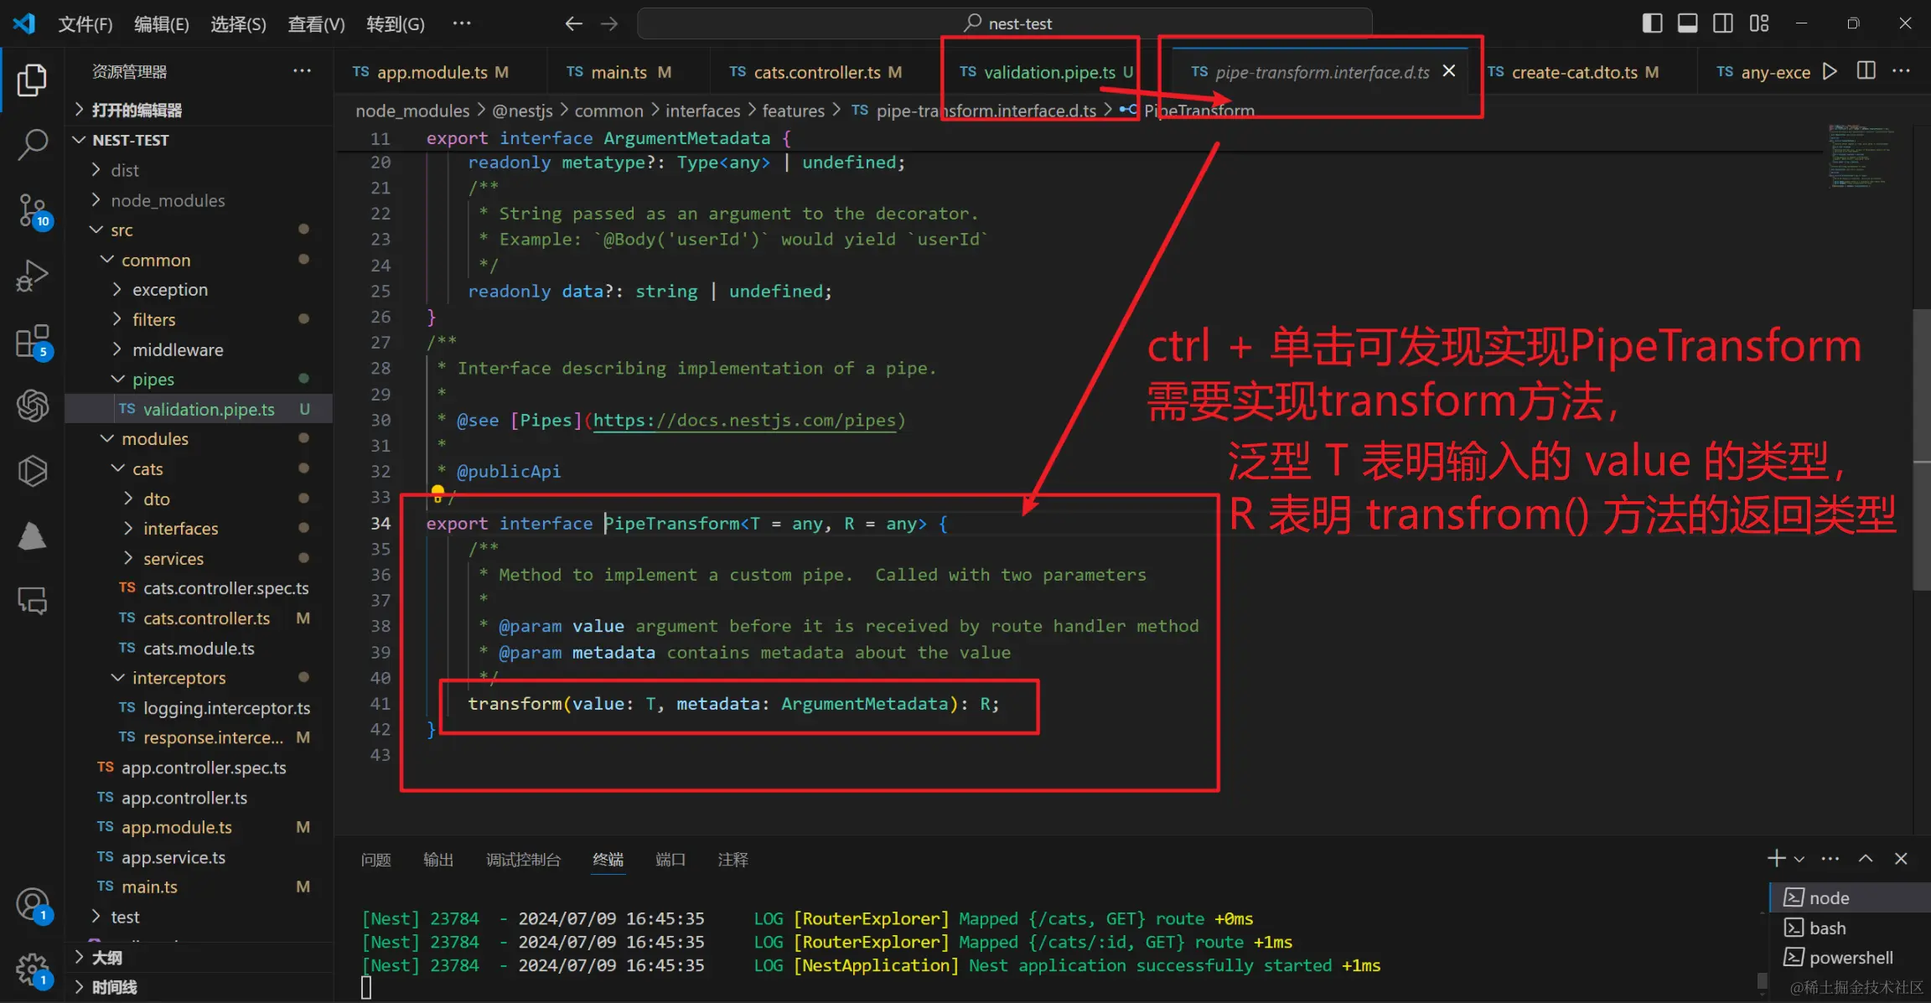Toggle the bottom panel visibility
Viewport: 1931px width, 1003px height.
(1687, 23)
